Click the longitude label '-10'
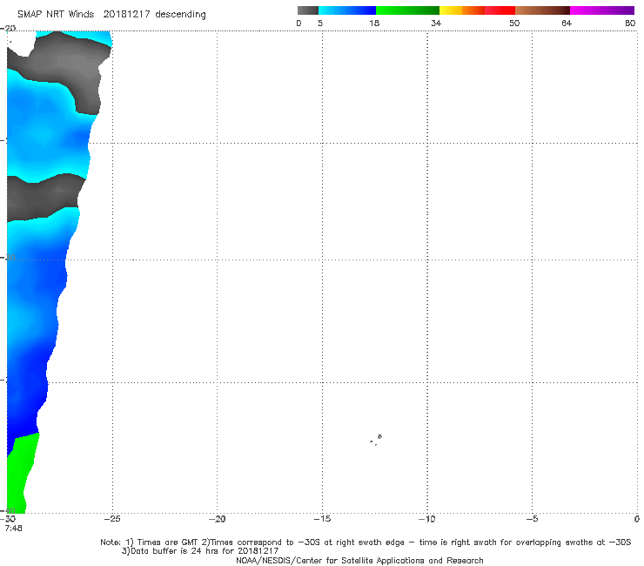The width and height of the screenshot is (644, 566). [426, 519]
